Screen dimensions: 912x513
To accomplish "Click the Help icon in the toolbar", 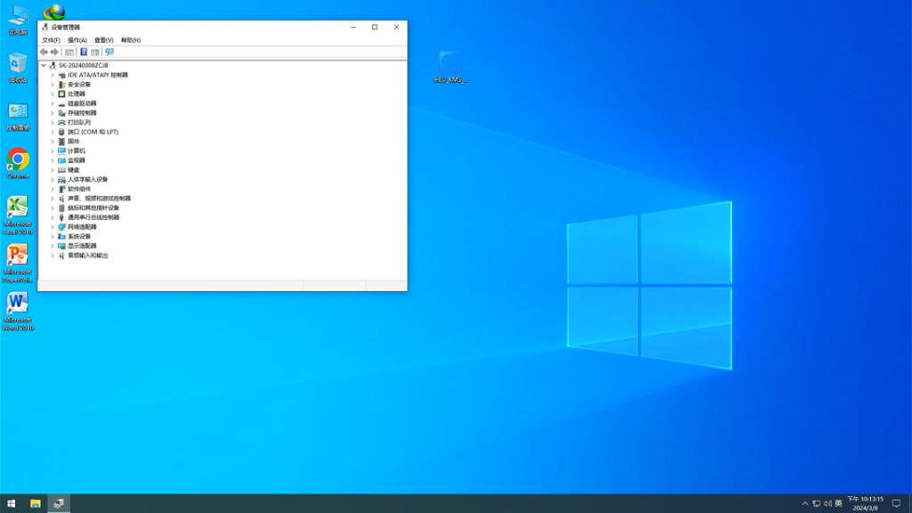I will 84,52.
